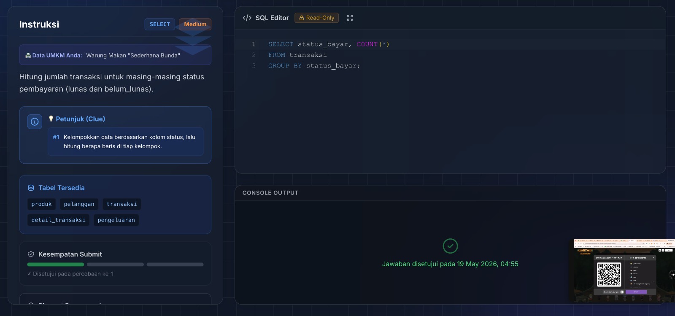Click 'Tabel Tersedia' heading

(x=62, y=188)
